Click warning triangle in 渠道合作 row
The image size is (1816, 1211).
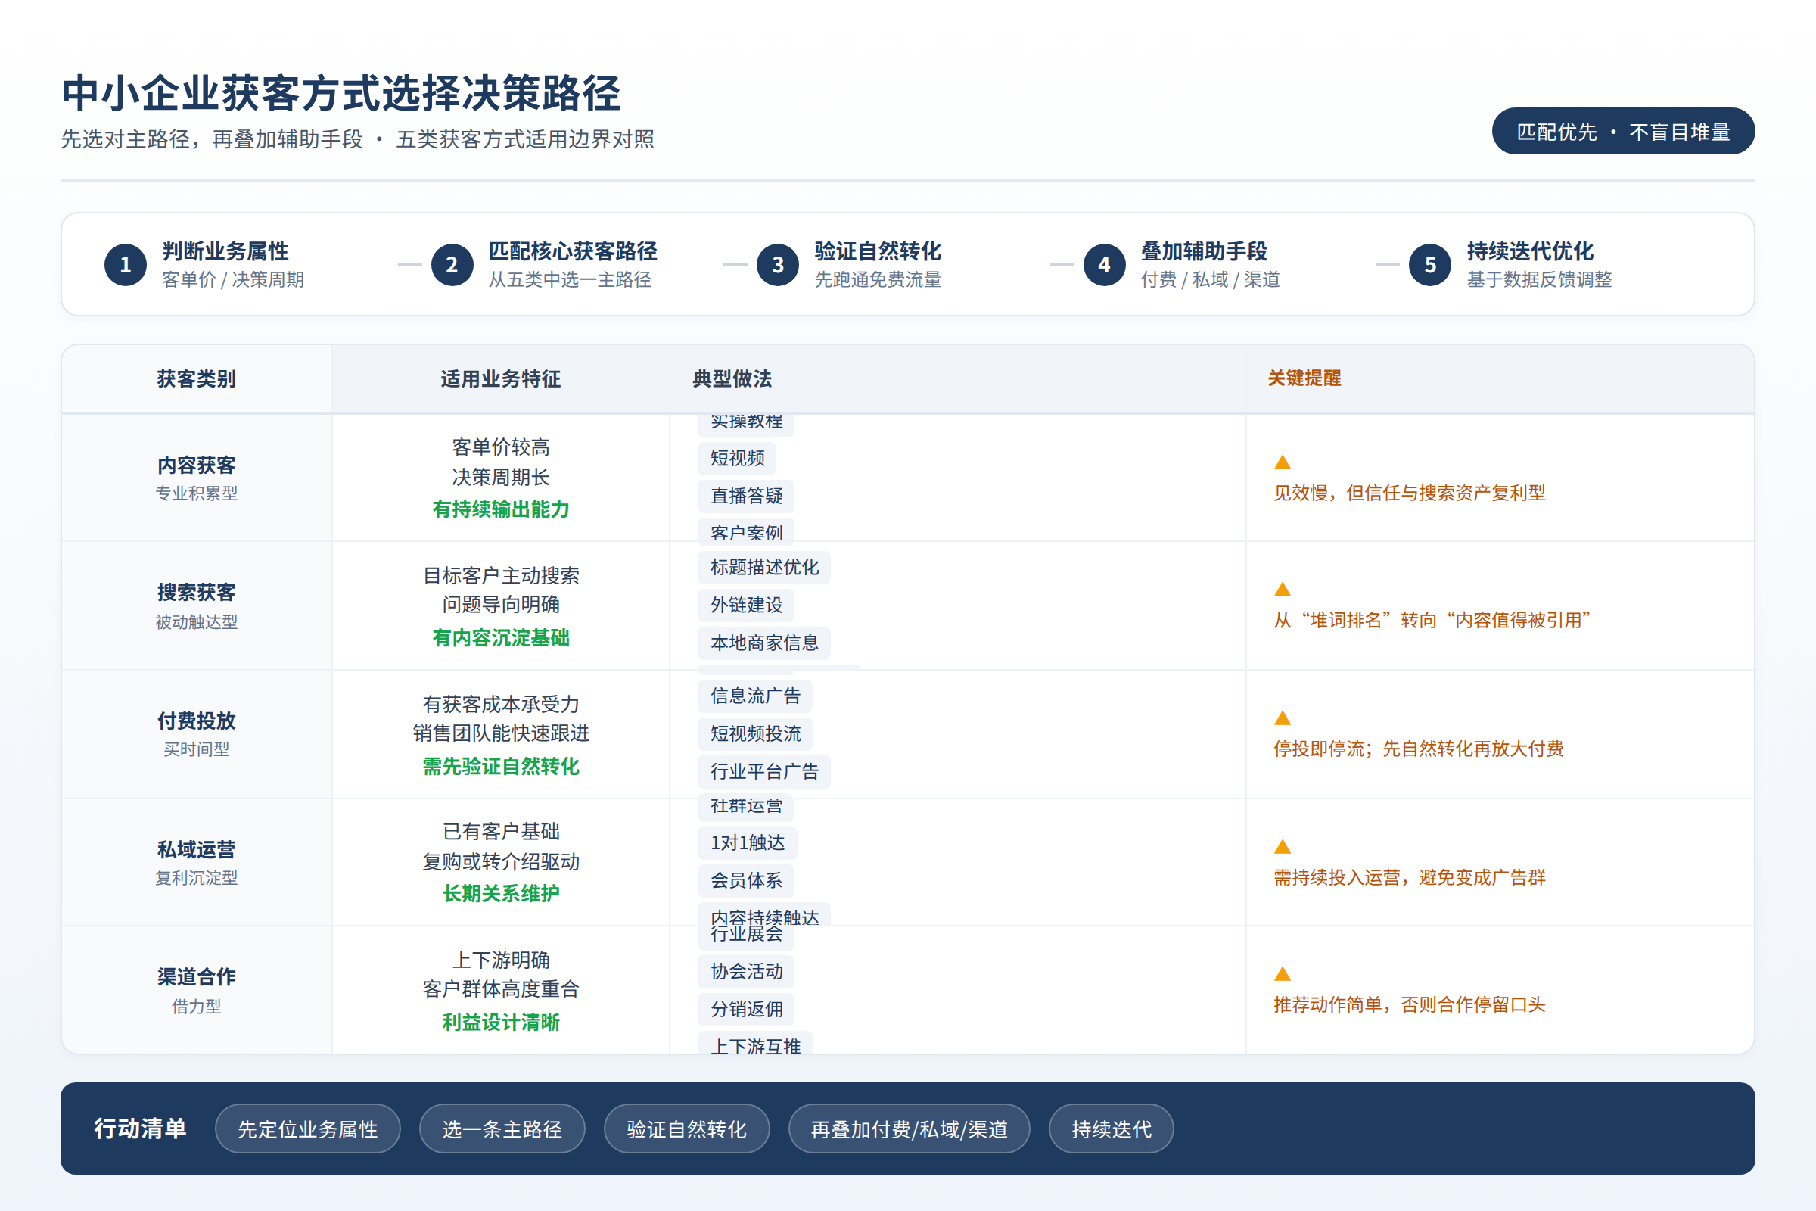(x=1283, y=974)
